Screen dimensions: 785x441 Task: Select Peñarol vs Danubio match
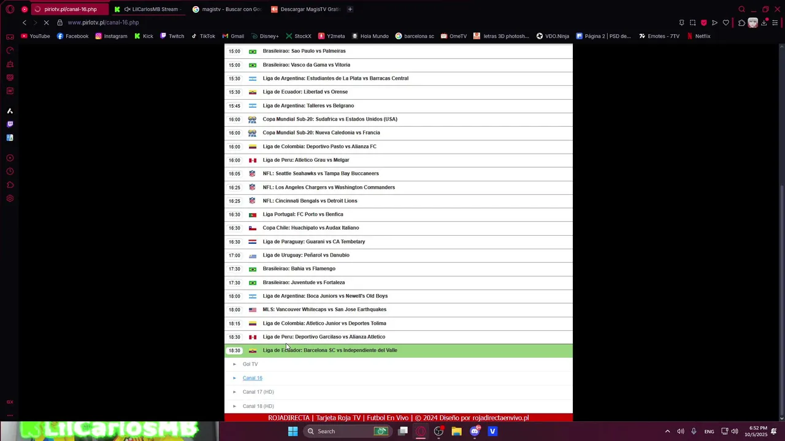point(399,255)
